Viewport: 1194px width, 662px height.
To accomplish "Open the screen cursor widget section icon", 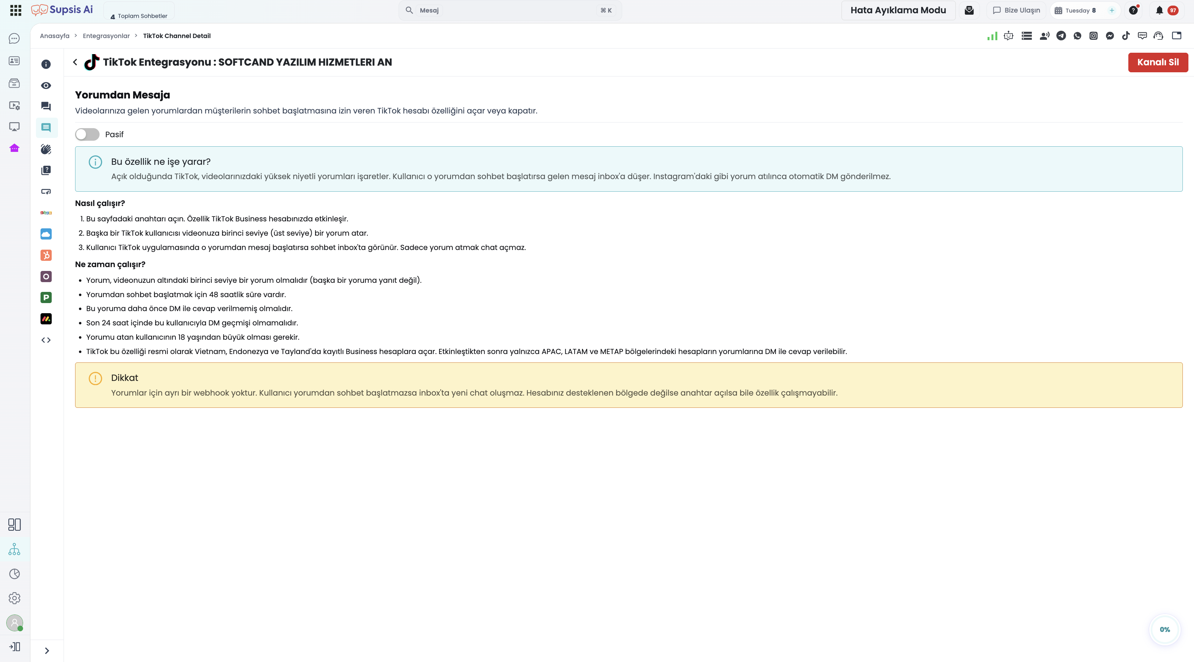I will click(46, 192).
